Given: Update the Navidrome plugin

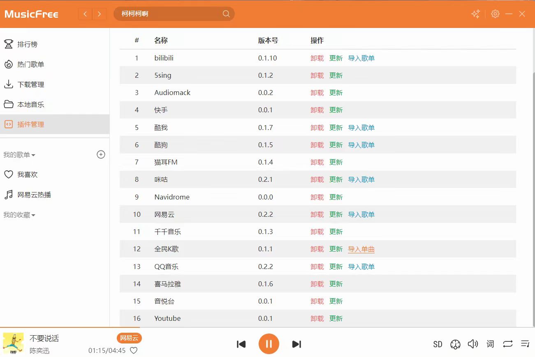Looking at the screenshot, I should (x=336, y=197).
